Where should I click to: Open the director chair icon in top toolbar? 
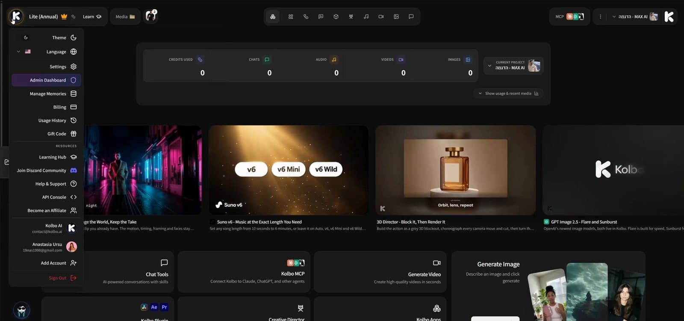click(x=351, y=17)
